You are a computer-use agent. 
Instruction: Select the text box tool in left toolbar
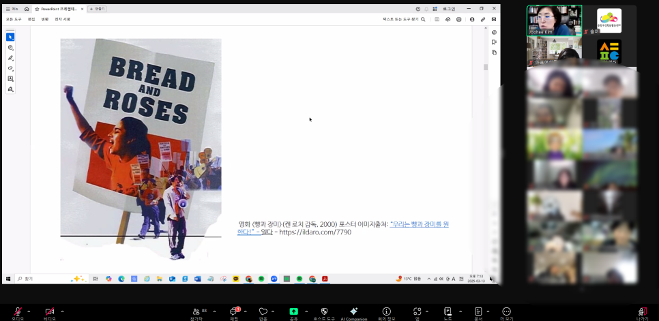[x=10, y=78]
